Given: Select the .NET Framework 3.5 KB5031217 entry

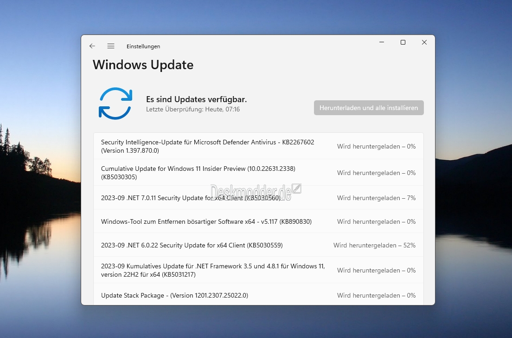Looking at the screenshot, I should point(258,270).
